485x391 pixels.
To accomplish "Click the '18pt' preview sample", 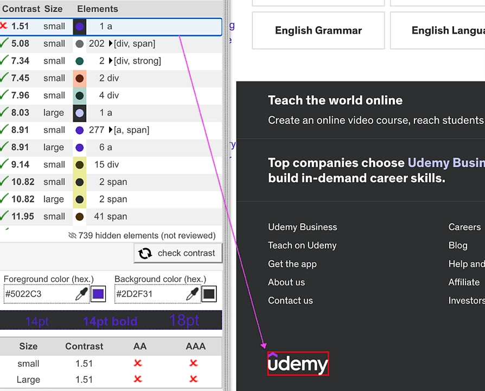I will 184,320.
